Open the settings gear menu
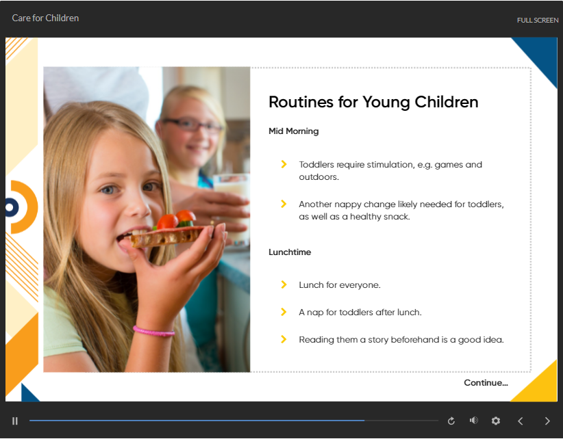 point(496,421)
